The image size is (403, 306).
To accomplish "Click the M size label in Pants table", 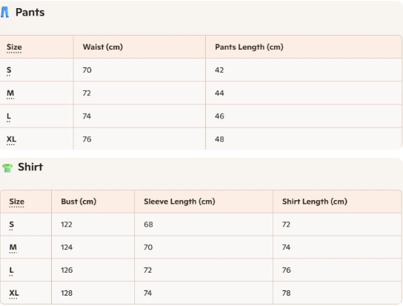I will [10, 93].
